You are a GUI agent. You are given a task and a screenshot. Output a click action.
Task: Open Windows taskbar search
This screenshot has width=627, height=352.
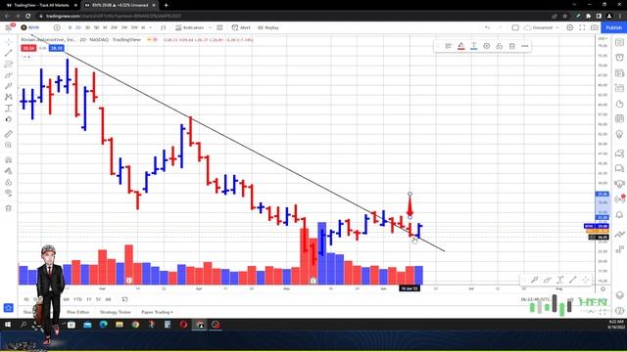coord(24,325)
